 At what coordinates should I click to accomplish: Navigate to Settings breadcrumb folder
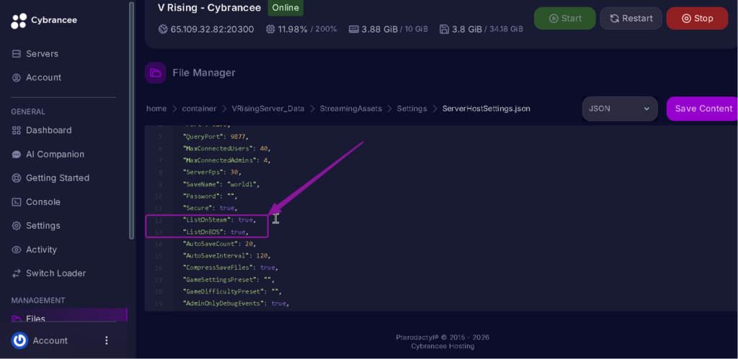coord(412,109)
